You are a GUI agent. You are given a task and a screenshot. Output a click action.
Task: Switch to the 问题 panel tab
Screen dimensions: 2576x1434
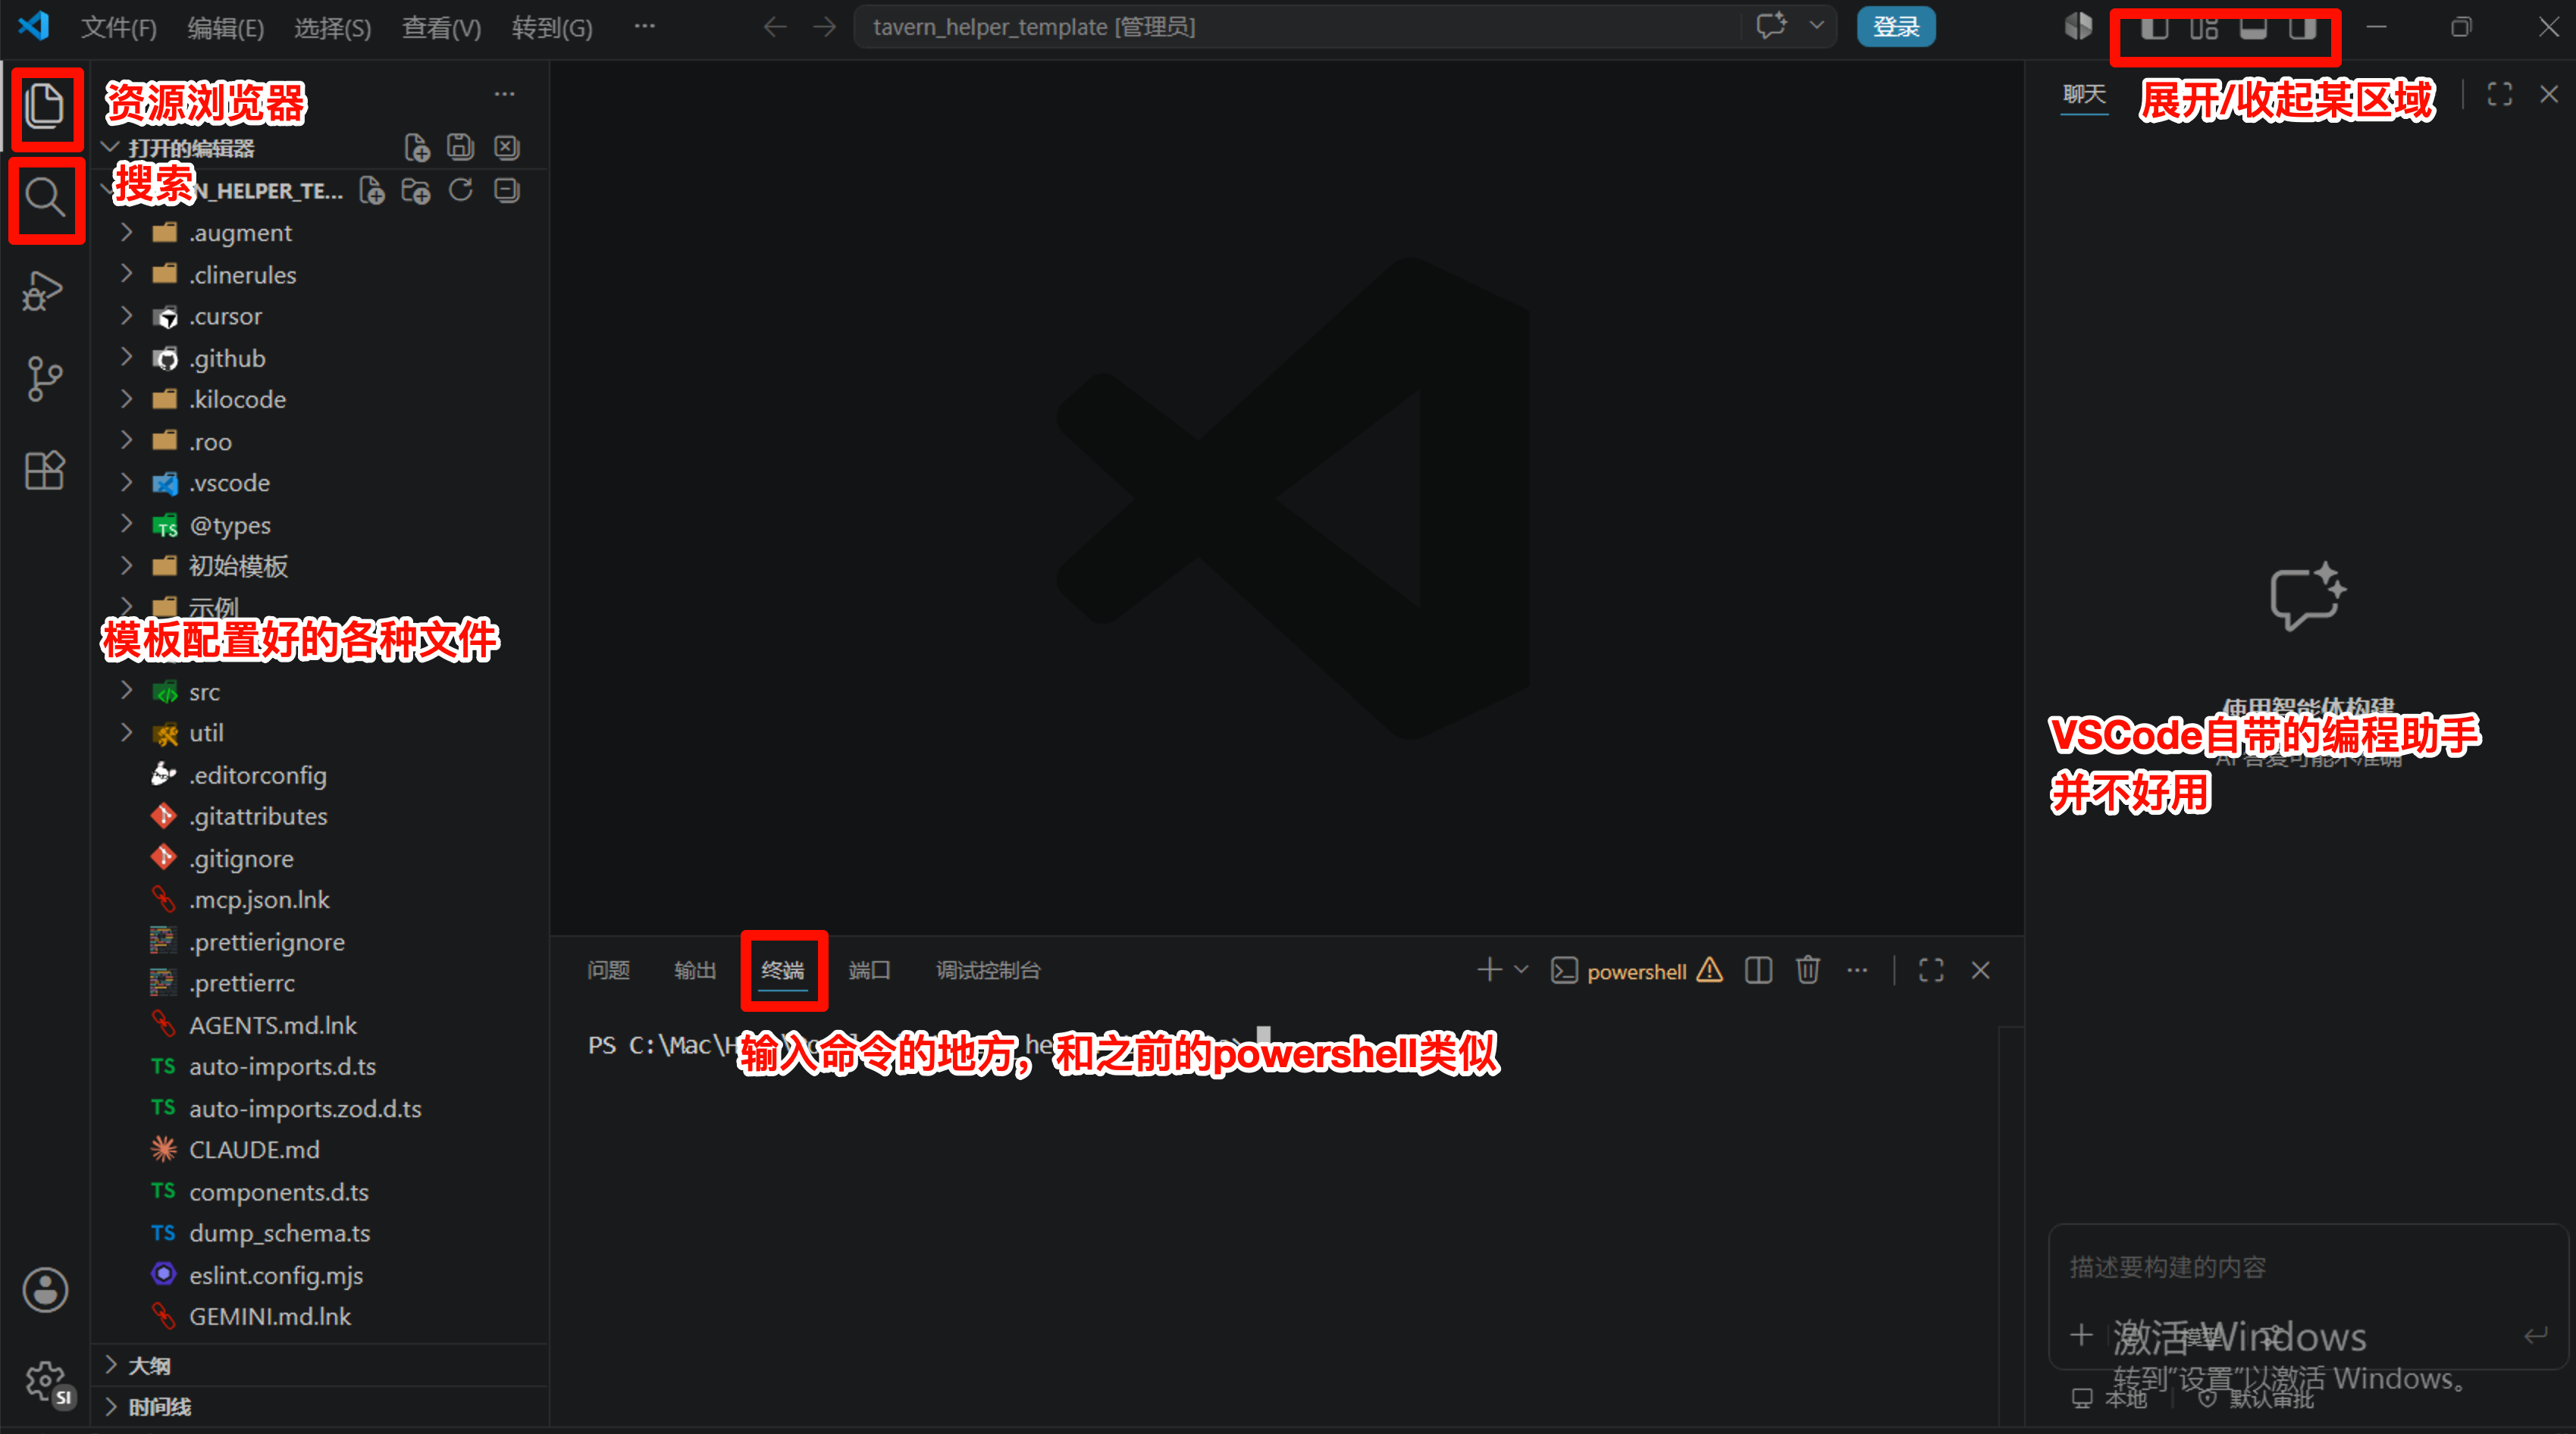[x=608, y=970]
